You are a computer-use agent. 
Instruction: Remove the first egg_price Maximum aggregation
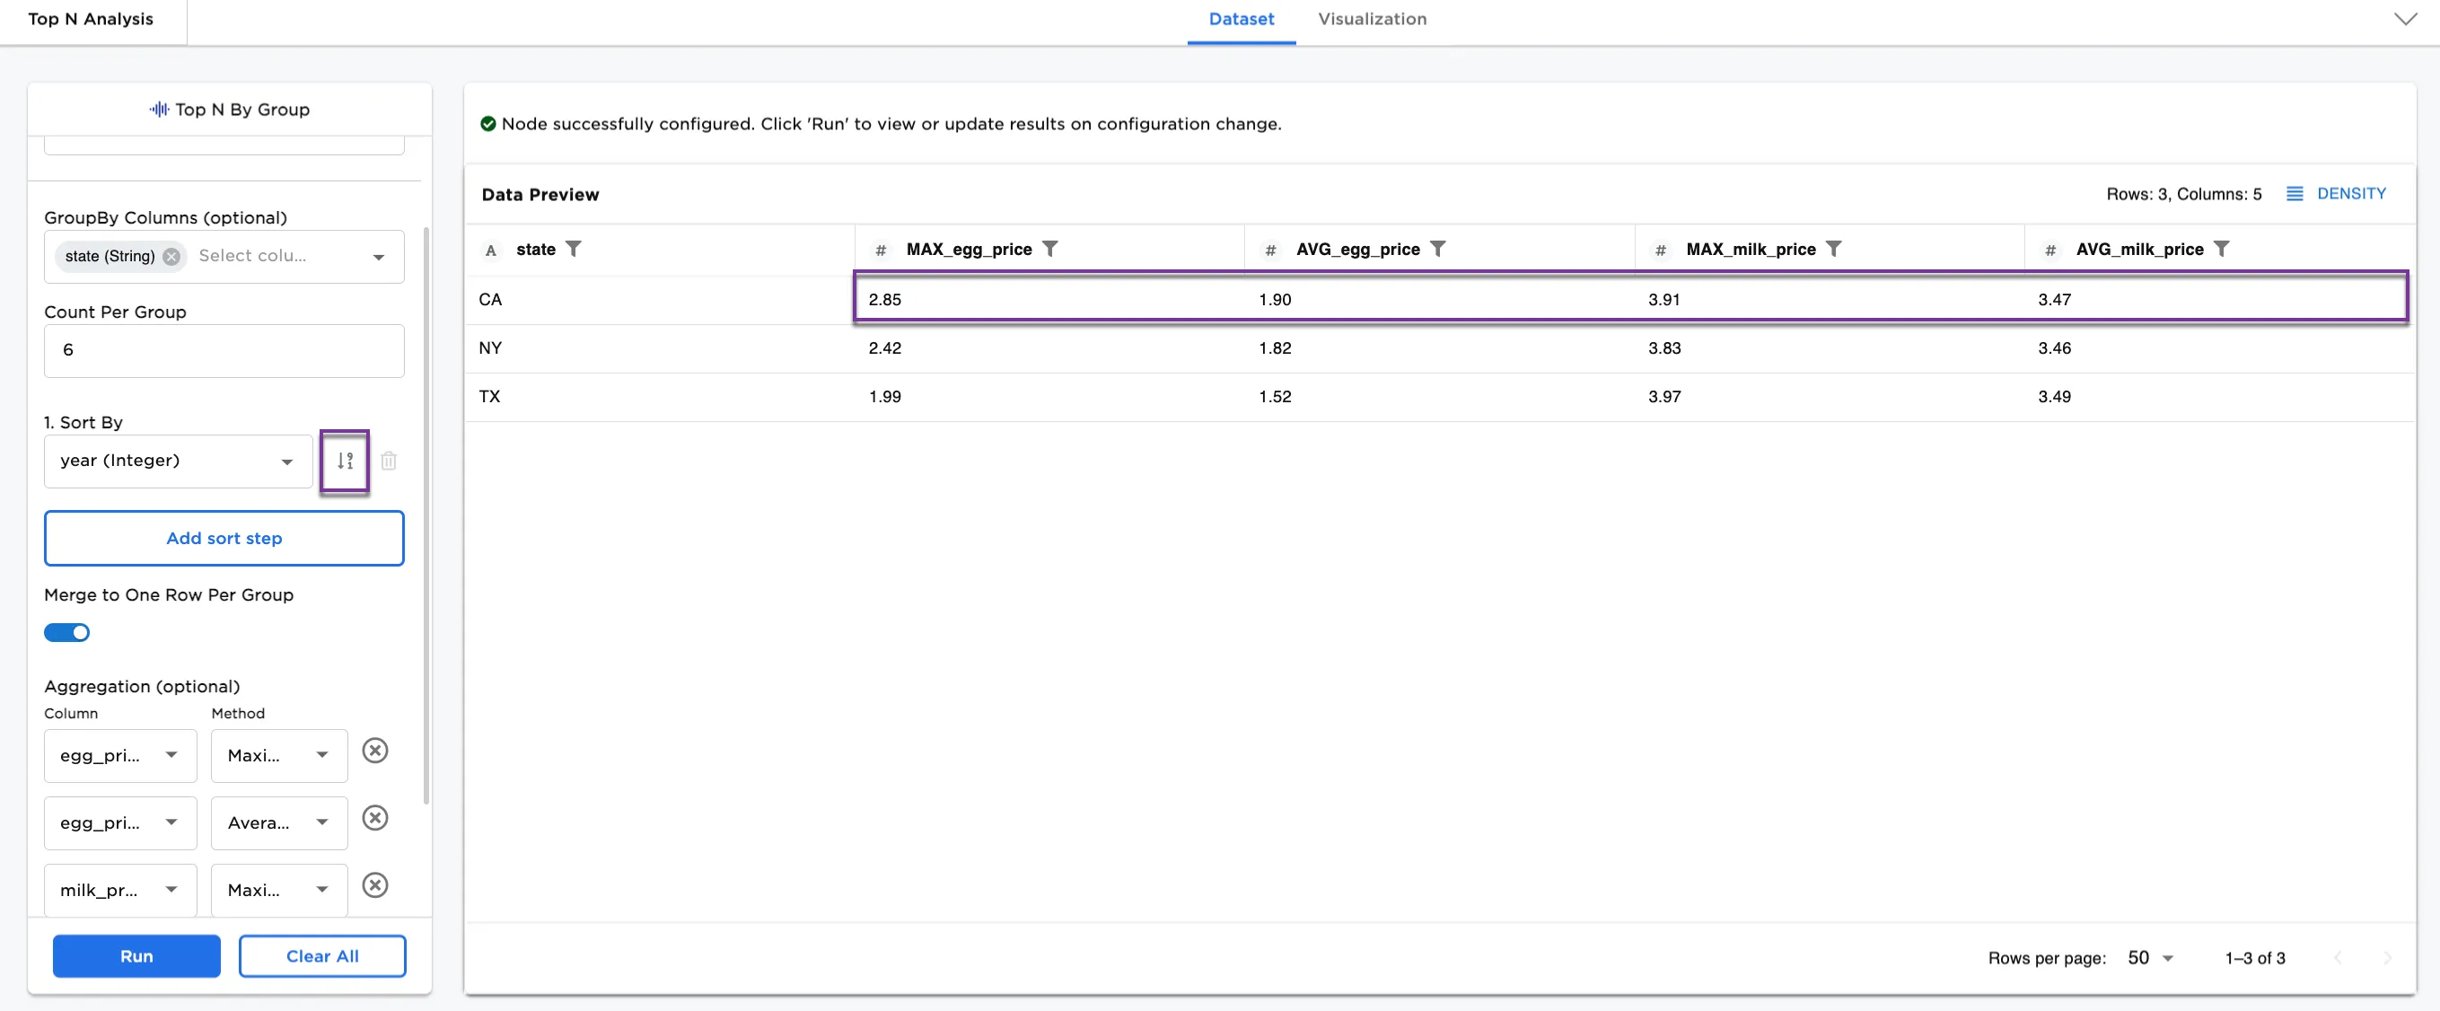[x=375, y=752]
